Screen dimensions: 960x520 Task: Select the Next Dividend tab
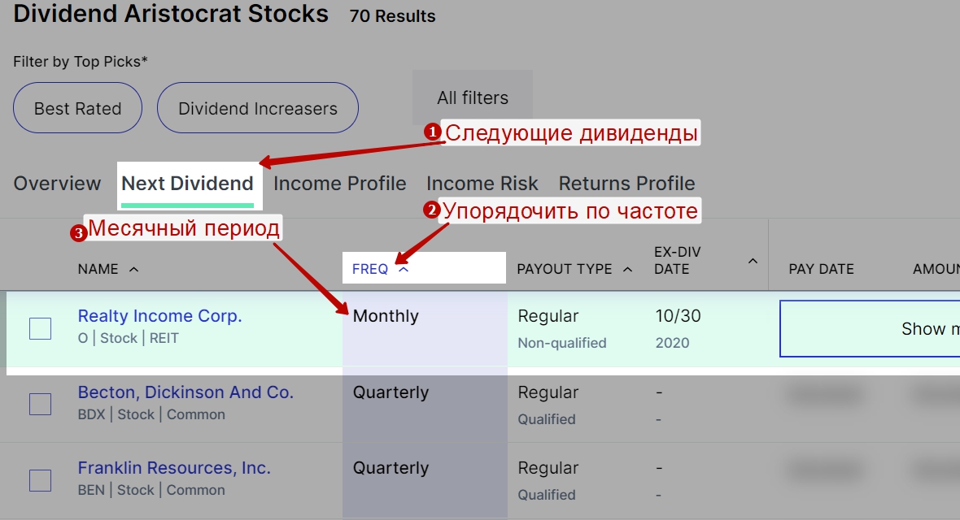tap(187, 184)
